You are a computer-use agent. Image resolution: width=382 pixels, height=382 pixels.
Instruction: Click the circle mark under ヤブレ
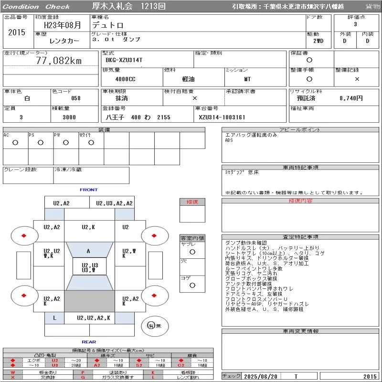click(x=192, y=252)
